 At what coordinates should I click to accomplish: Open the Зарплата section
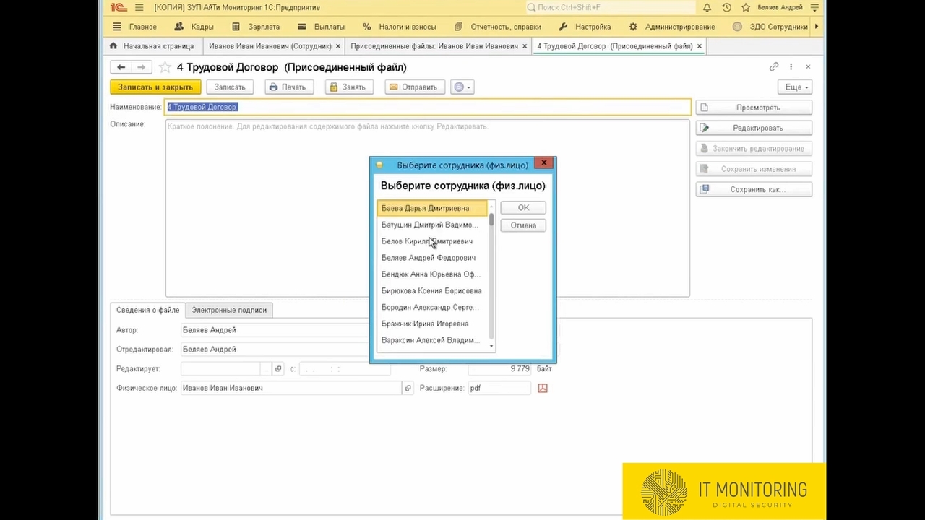(255, 27)
